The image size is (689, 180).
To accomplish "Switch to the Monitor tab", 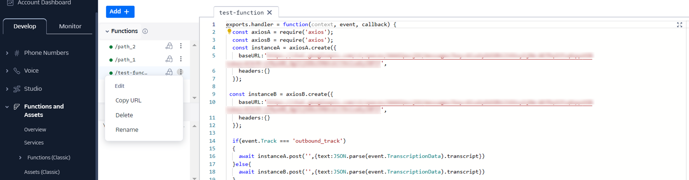I will tap(70, 26).
